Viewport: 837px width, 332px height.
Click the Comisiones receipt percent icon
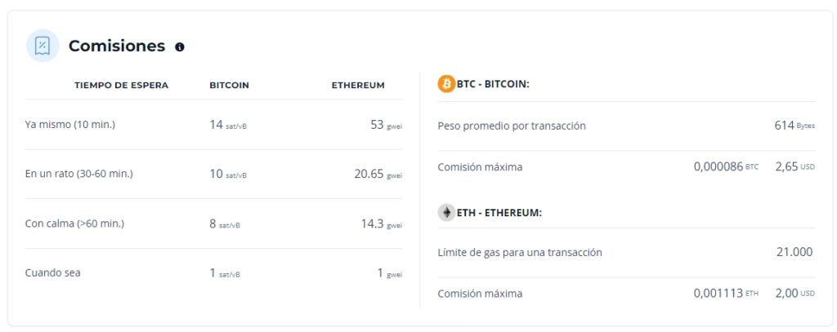point(43,46)
